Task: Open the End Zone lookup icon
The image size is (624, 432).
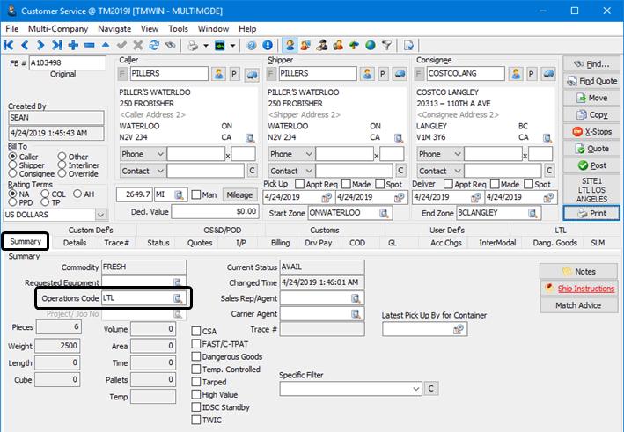Action: (533, 213)
